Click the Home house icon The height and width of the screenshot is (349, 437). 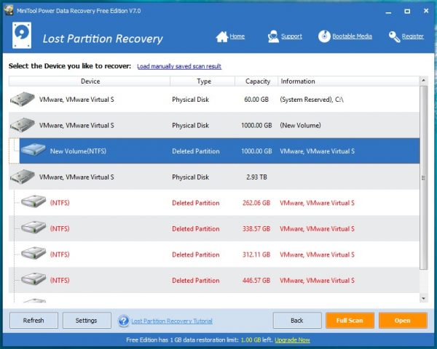coord(222,36)
